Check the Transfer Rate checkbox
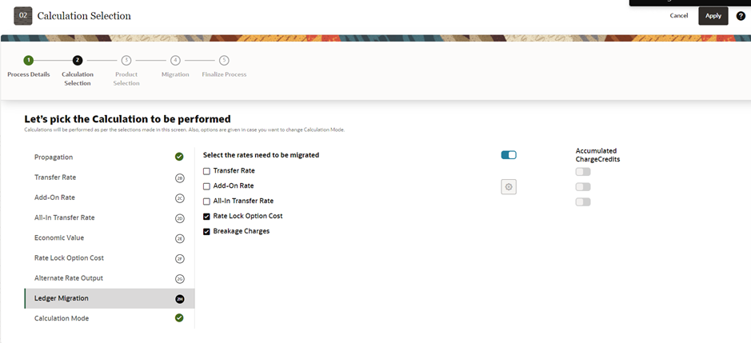 (206, 171)
